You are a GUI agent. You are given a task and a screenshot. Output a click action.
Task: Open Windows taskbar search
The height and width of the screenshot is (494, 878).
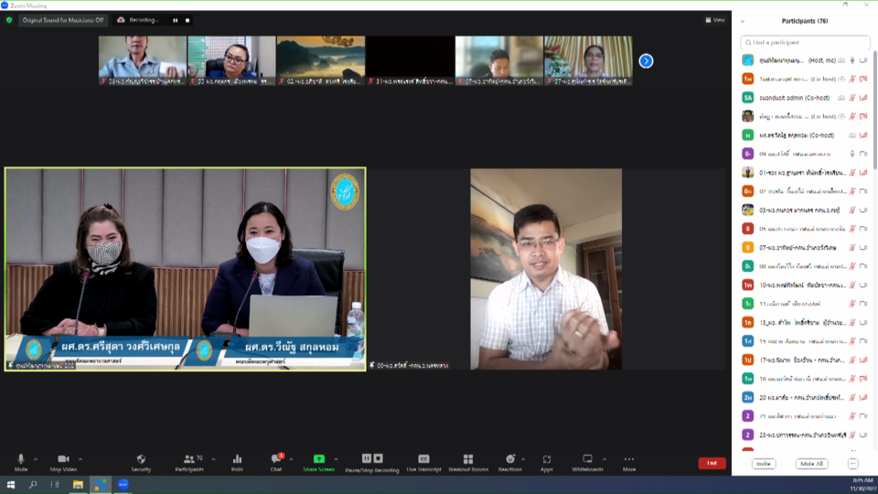click(33, 485)
